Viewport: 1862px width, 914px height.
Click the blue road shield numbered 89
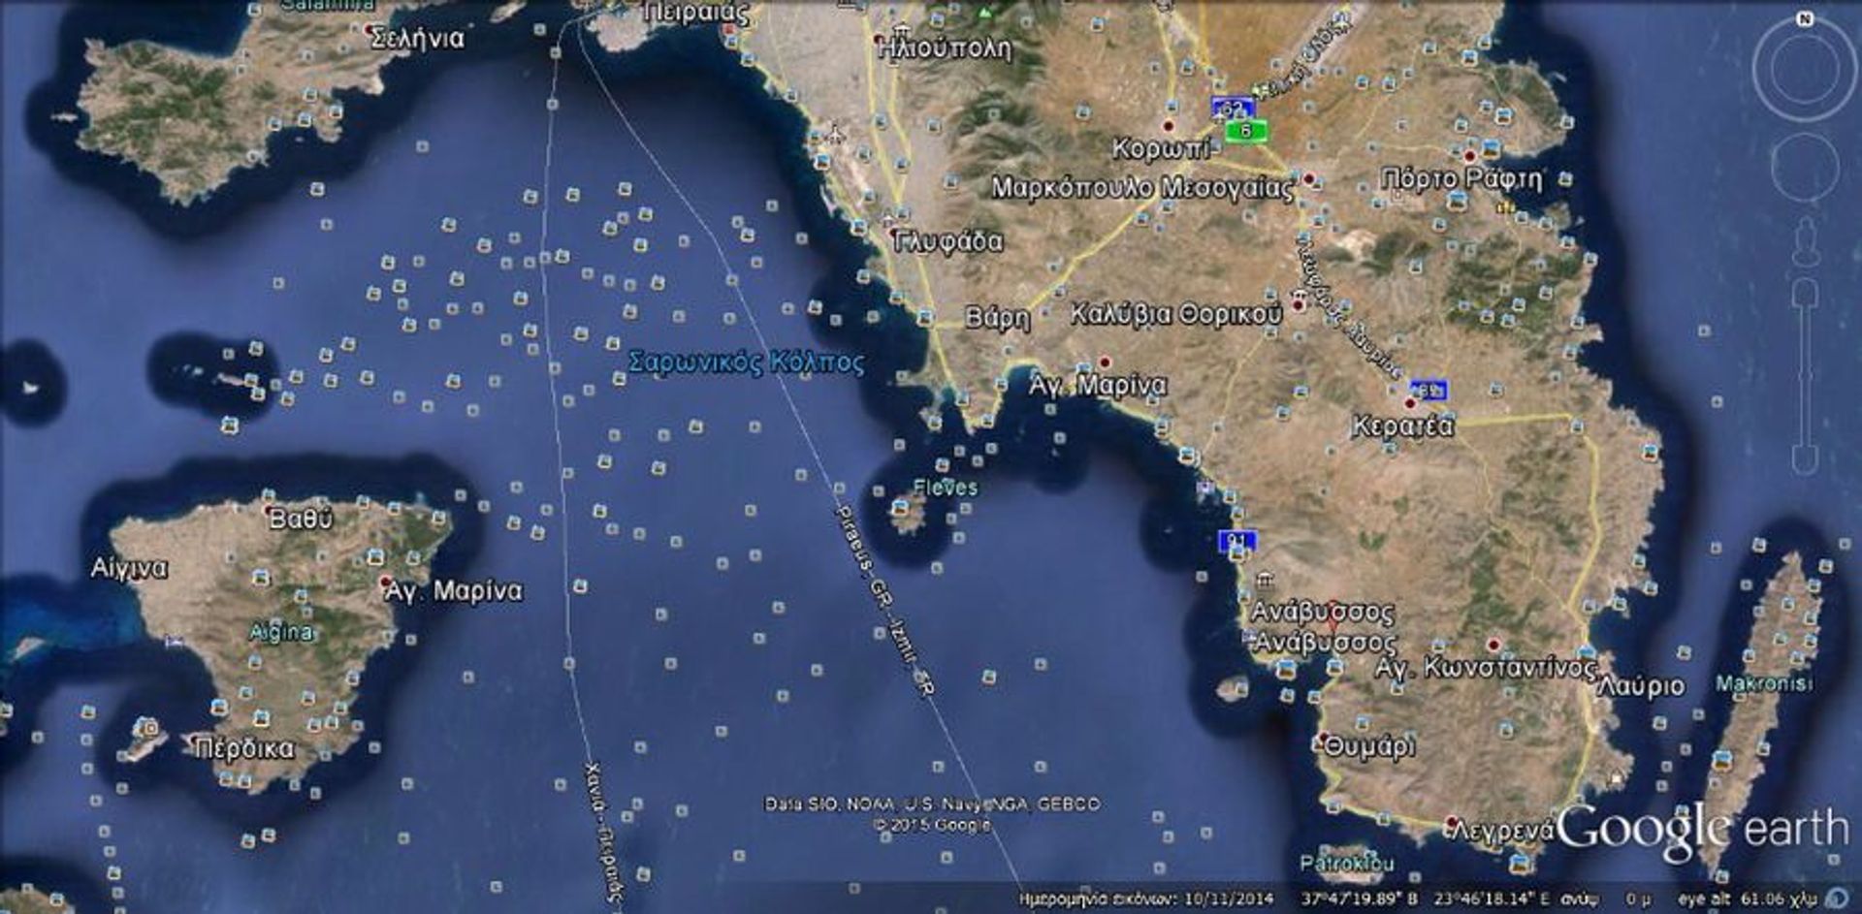click(x=1429, y=390)
